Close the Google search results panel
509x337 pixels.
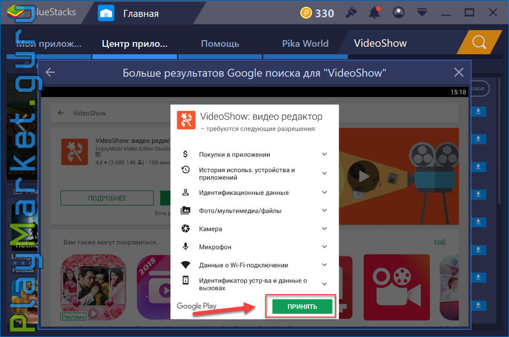(x=458, y=72)
